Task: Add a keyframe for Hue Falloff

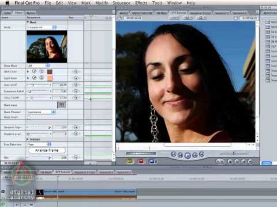Action: (76, 85)
